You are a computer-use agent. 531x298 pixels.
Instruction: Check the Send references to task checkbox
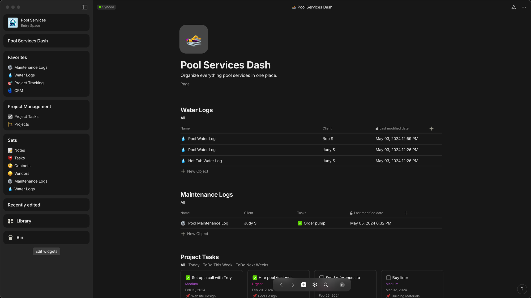click(322, 277)
